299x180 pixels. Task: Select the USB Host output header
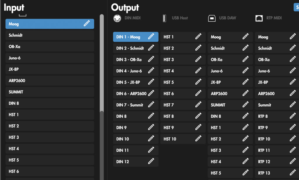pyautogui.click(x=180, y=18)
